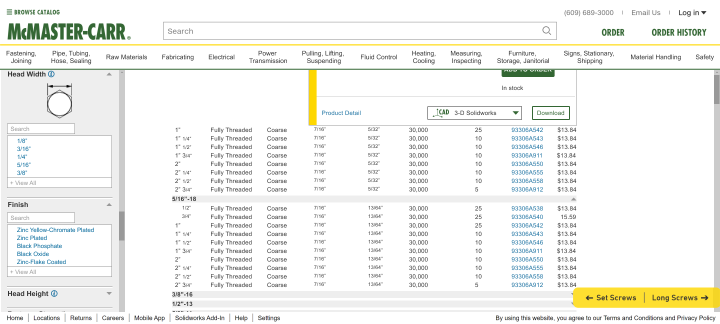Open the Fastening, Joining category

21,57
